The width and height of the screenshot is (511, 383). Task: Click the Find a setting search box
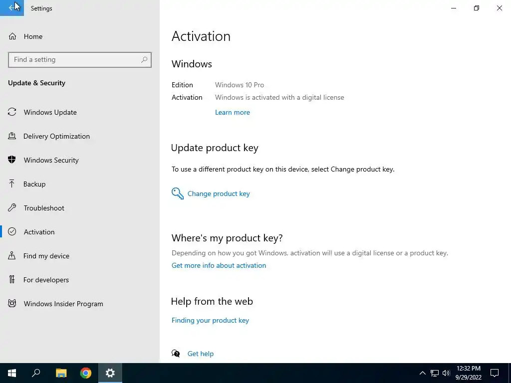coord(79,60)
